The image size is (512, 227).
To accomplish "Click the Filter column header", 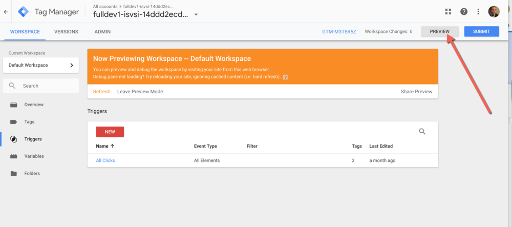I will click(x=252, y=146).
